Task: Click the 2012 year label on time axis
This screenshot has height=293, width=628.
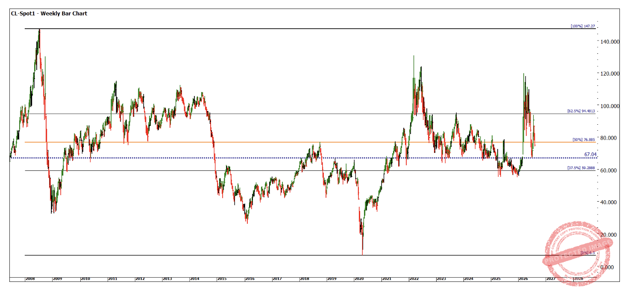Action: (x=140, y=278)
